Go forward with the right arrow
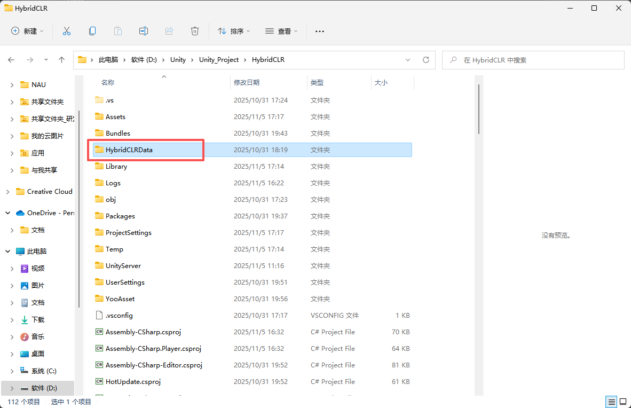 tap(30, 60)
